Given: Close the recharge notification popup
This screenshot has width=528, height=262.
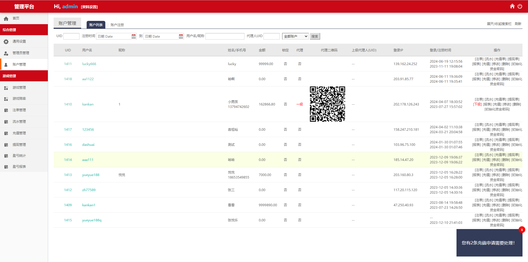Looking at the screenshot, I should [522, 230].
